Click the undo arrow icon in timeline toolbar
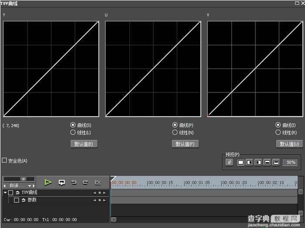This screenshot has height=228, width=305. 74,183
